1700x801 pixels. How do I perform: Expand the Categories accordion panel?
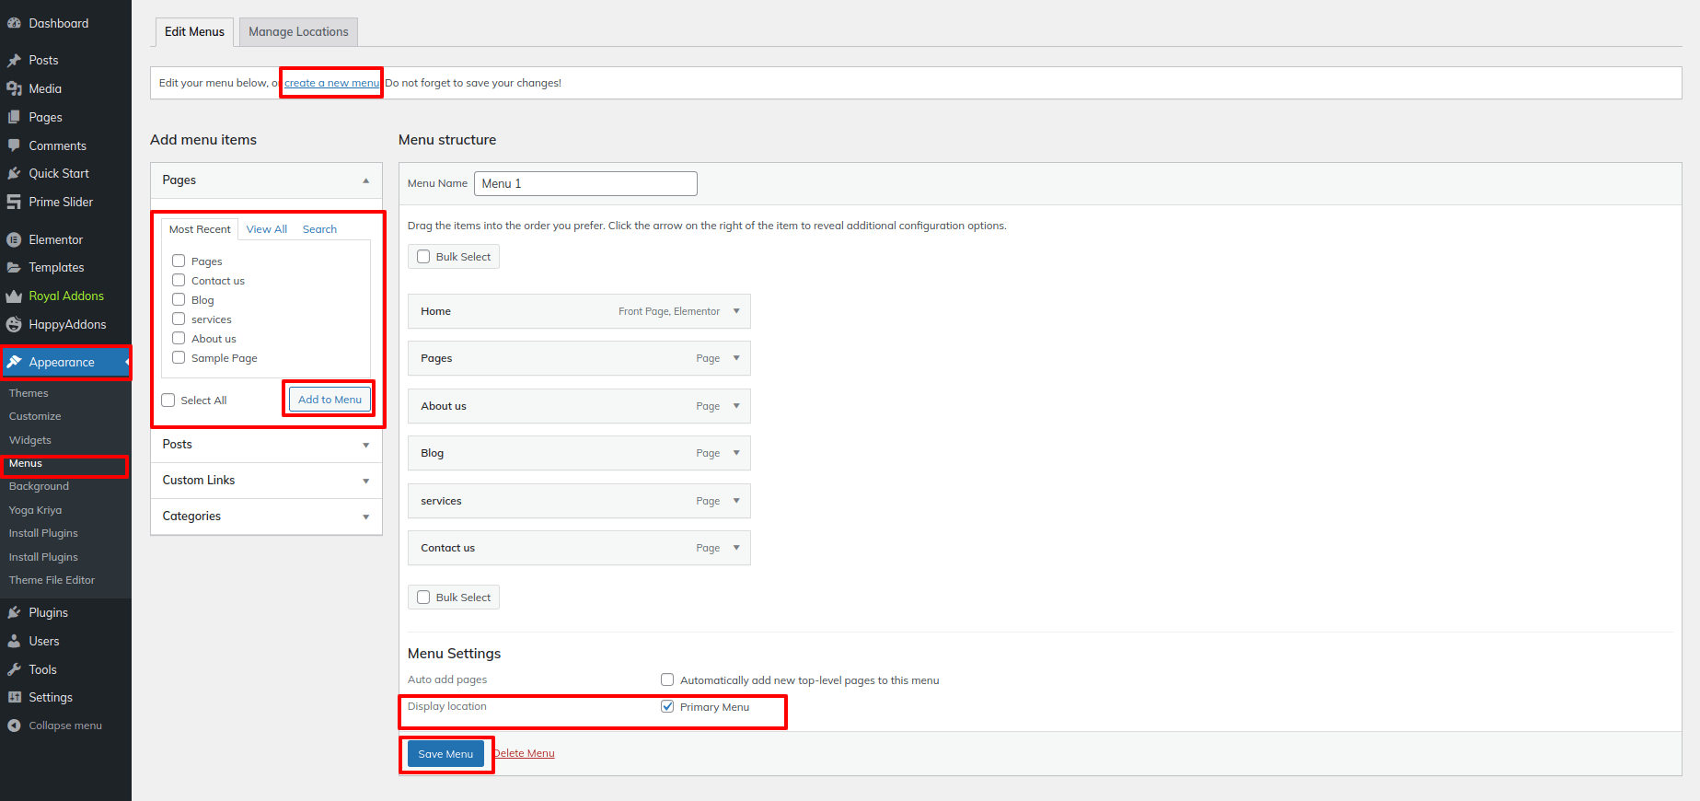tap(365, 517)
